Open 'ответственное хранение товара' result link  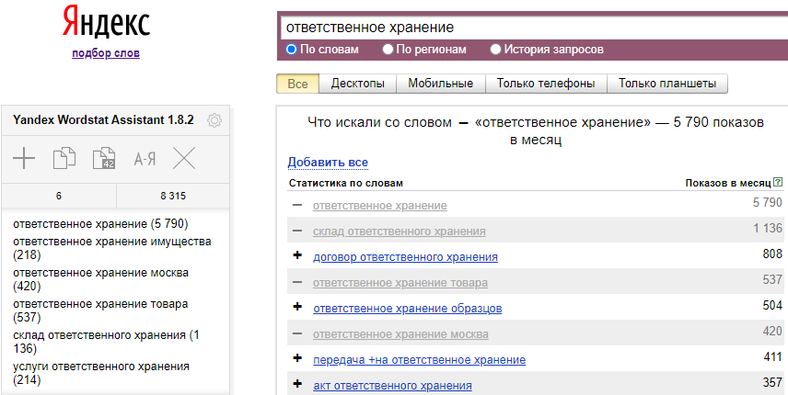click(400, 283)
